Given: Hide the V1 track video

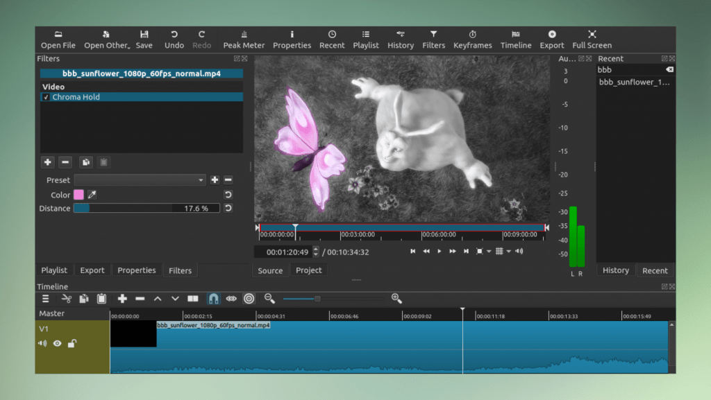Looking at the screenshot, I should [57, 343].
